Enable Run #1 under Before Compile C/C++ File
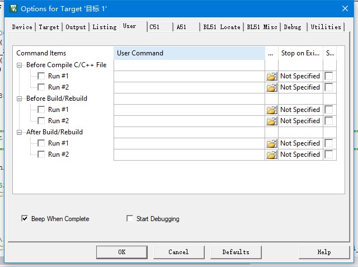 pyautogui.click(x=41, y=76)
